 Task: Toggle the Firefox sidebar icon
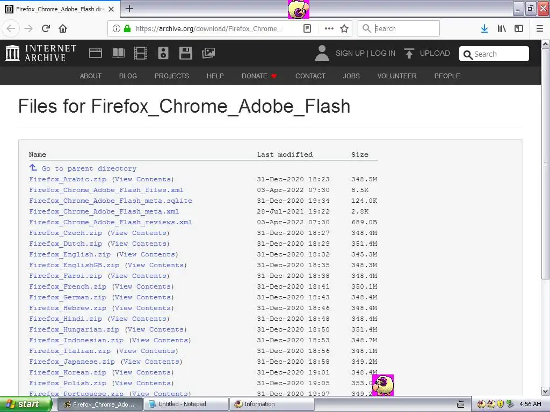[519, 29]
